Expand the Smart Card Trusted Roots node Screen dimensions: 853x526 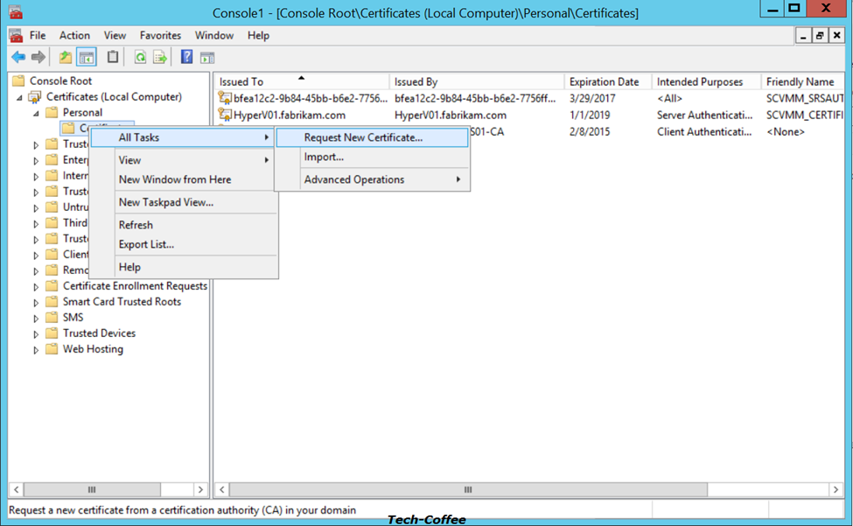pyautogui.click(x=36, y=303)
